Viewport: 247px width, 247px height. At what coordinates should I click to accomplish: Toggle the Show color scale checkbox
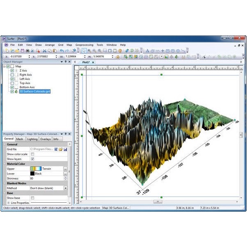[32, 154]
